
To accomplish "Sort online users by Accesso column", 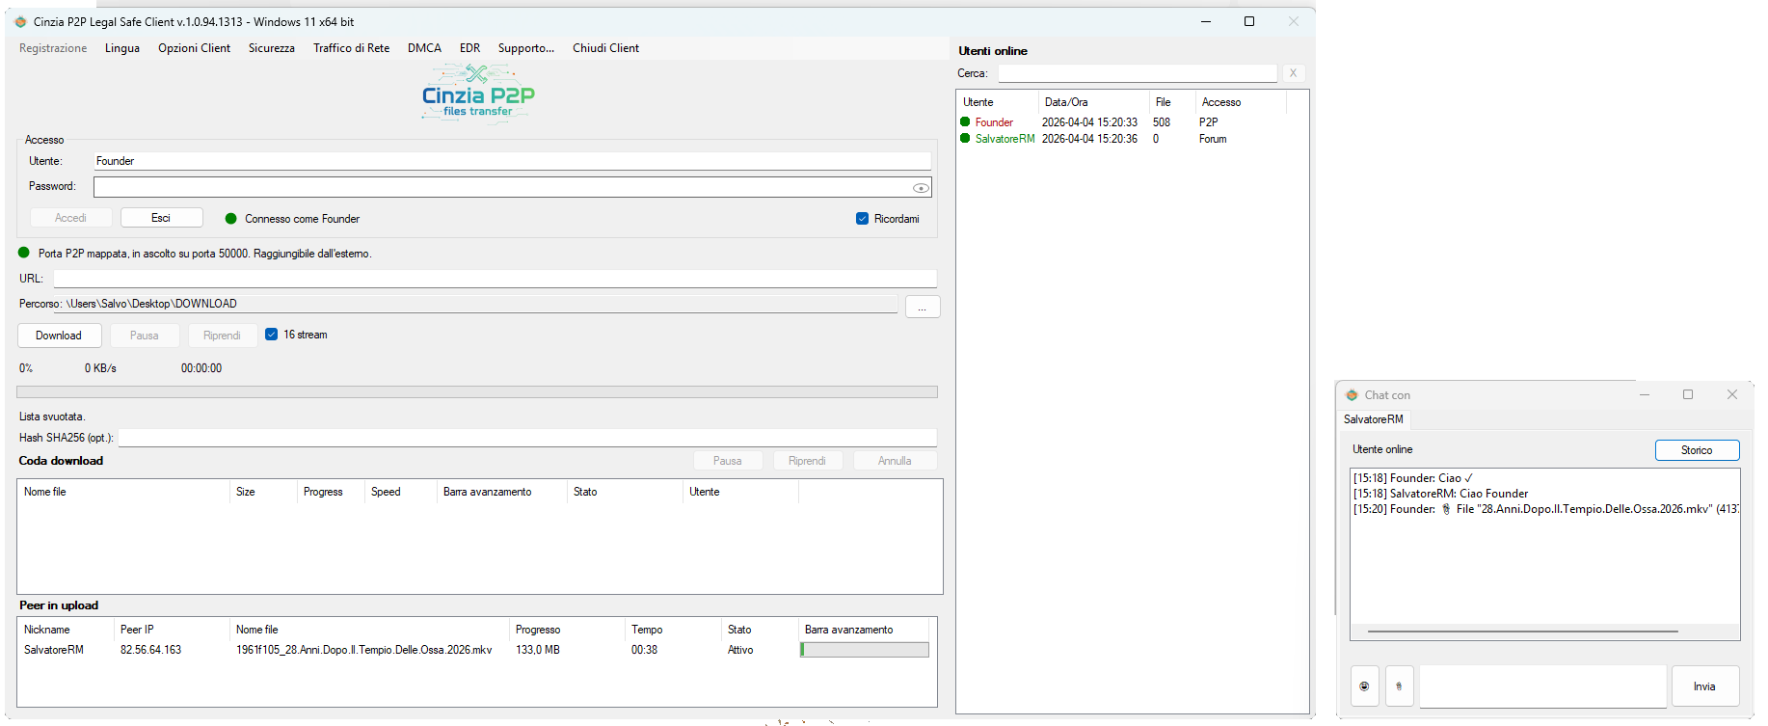I will [x=1242, y=102].
